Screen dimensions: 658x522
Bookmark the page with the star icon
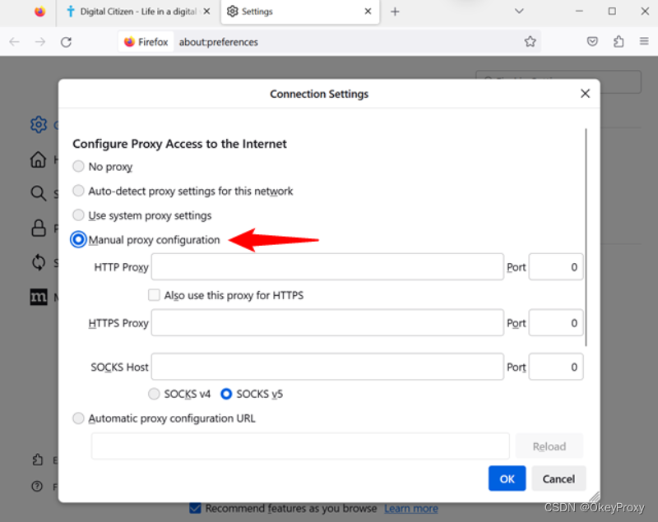click(531, 40)
